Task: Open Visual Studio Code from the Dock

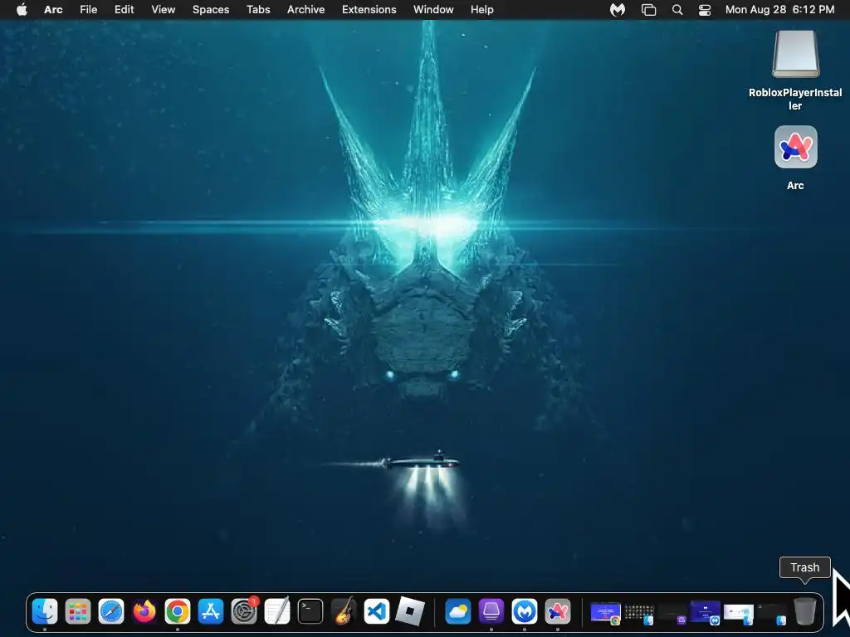Action: coord(377,611)
